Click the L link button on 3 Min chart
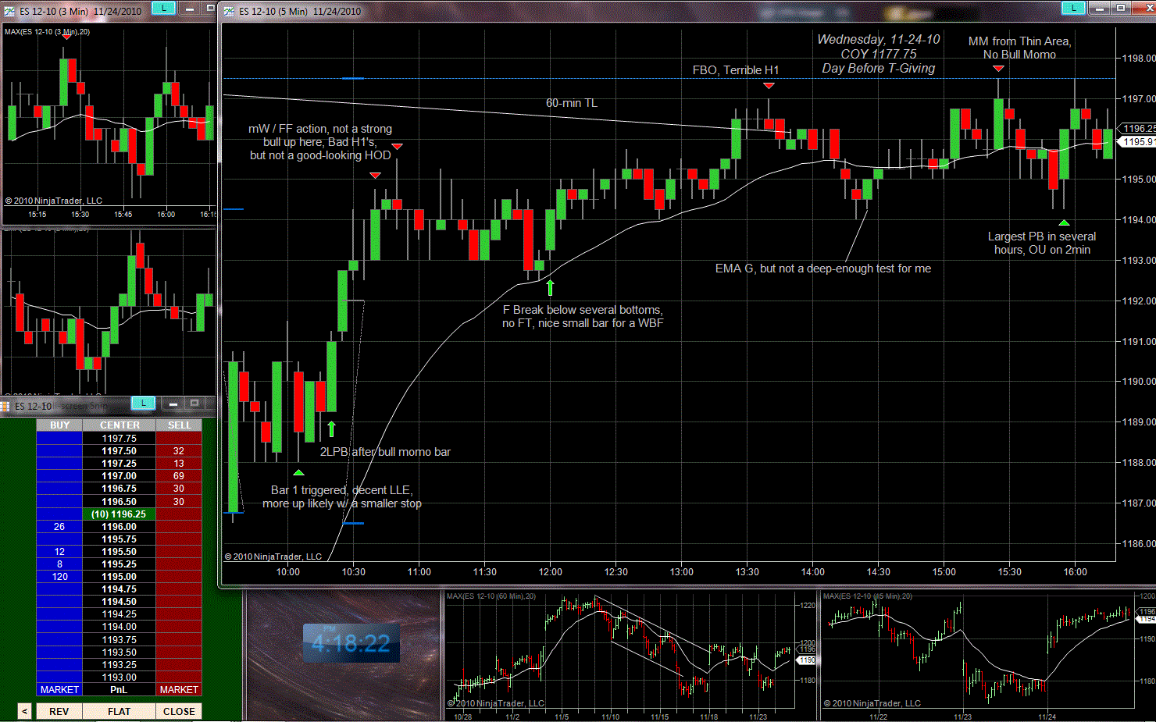This screenshot has height=722, width=1156. click(x=163, y=8)
